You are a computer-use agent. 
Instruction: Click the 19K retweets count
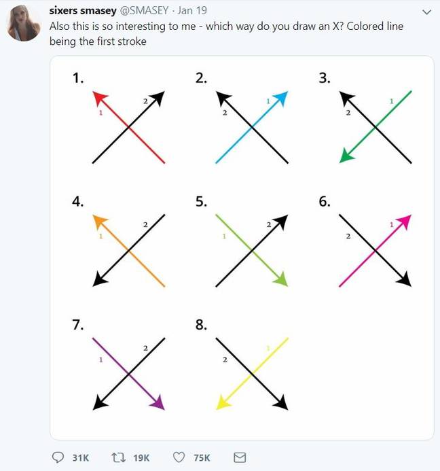(x=141, y=458)
